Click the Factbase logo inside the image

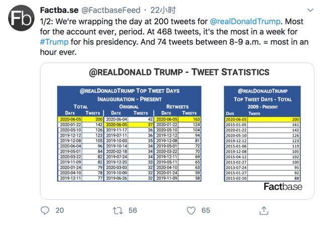pos(283,186)
